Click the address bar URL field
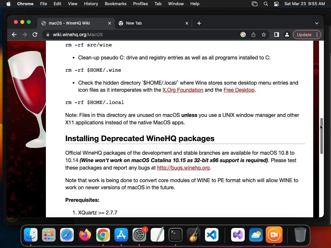Viewport: 331px width, 248px height. [x=144, y=35]
